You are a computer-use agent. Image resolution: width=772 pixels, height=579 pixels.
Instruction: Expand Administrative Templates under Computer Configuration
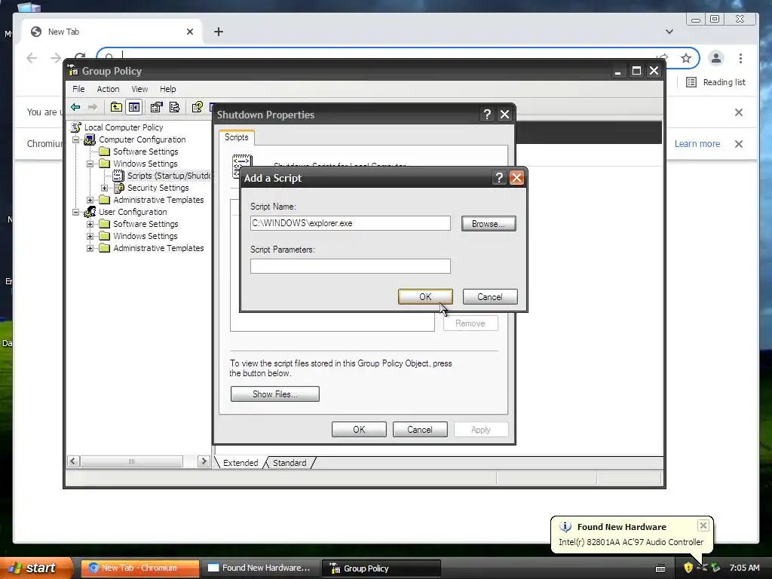90,200
